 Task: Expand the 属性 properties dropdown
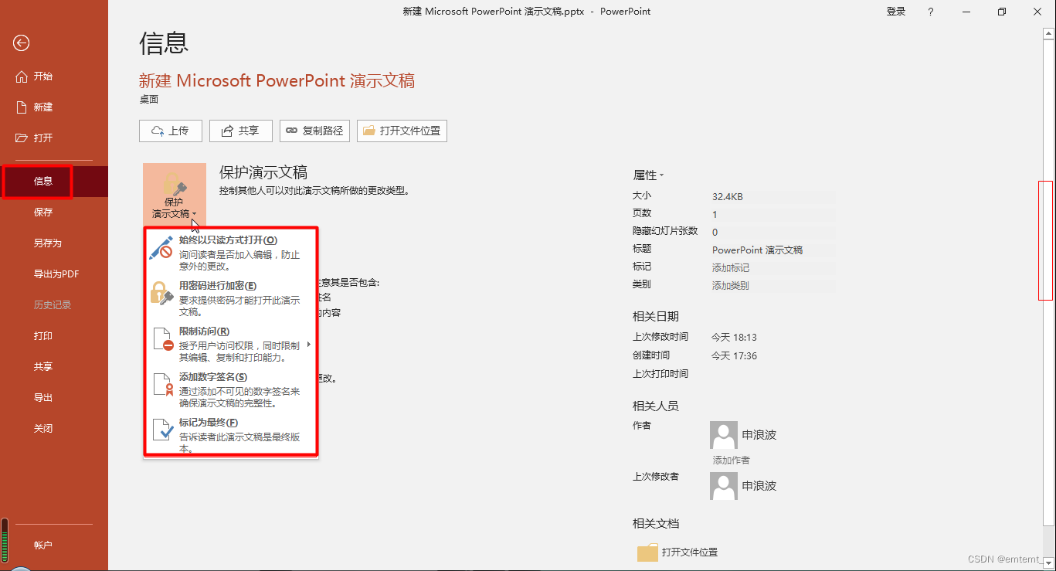click(648, 175)
